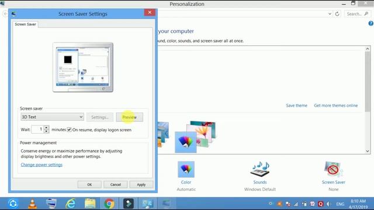The height and width of the screenshot is (210, 374).
Task: Open Screen Saver icon in Personalization window
Action: pyautogui.click(x=334, y=169)
